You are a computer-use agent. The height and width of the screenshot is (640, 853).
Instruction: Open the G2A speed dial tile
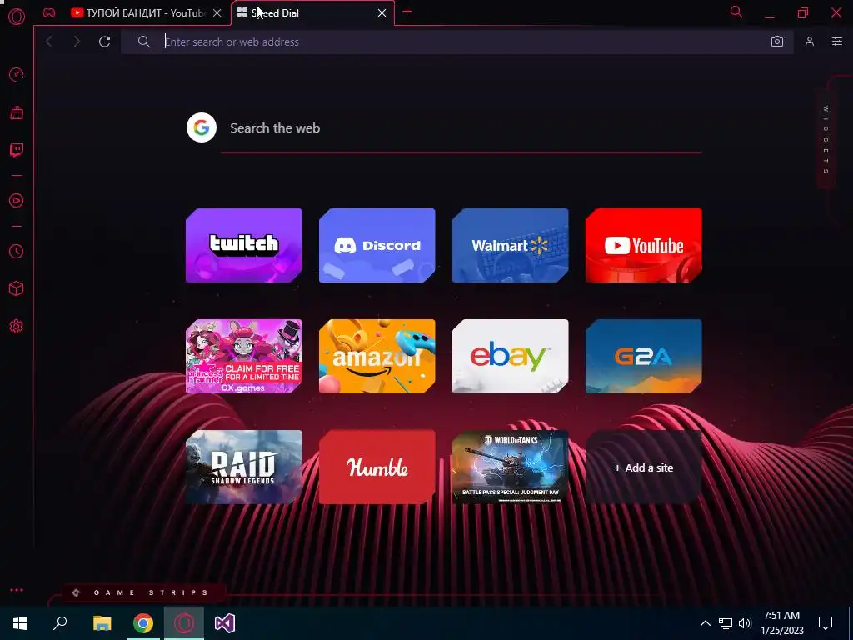click(644, 357)
